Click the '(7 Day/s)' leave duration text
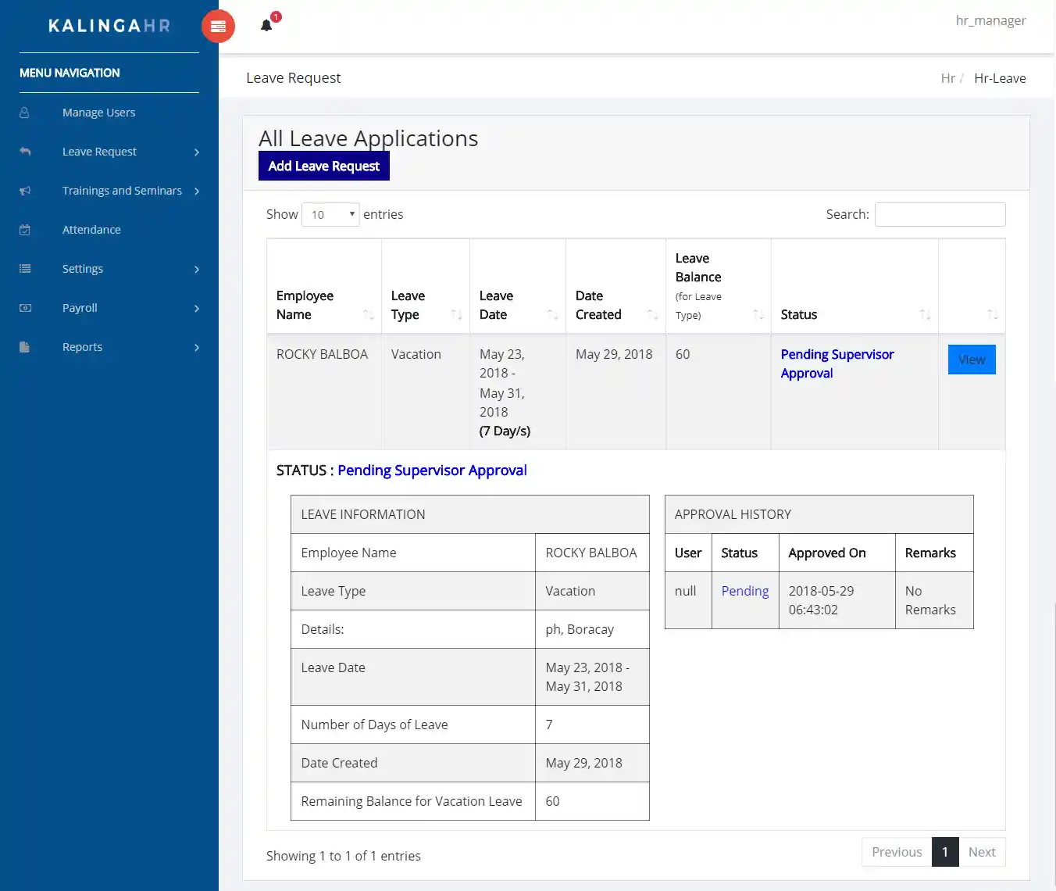Image resolution: width=1056 pixels, height=891 pixels. (505, 431)
